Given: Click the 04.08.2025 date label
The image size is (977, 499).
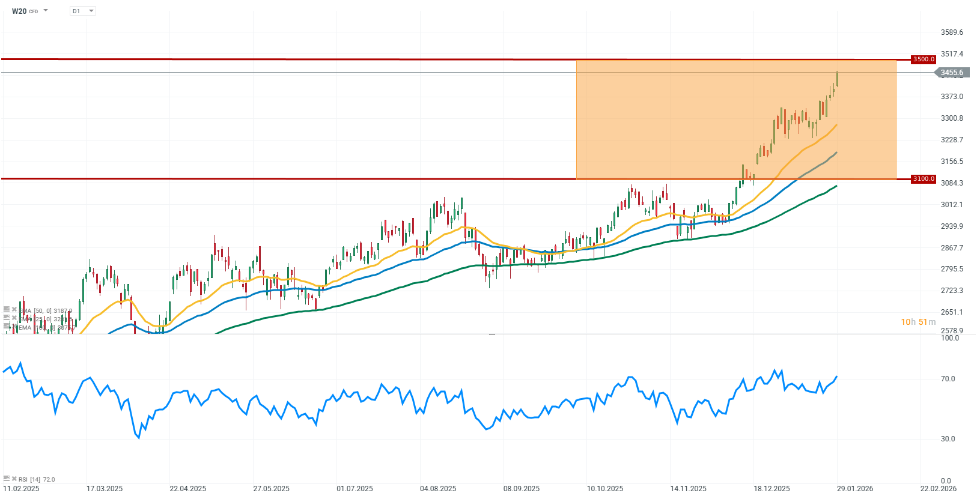Looking at the screenshot, I should (x=438, y=489).
